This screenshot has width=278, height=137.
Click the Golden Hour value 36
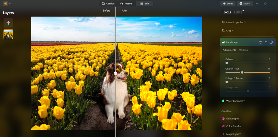(x=269, y=69)
